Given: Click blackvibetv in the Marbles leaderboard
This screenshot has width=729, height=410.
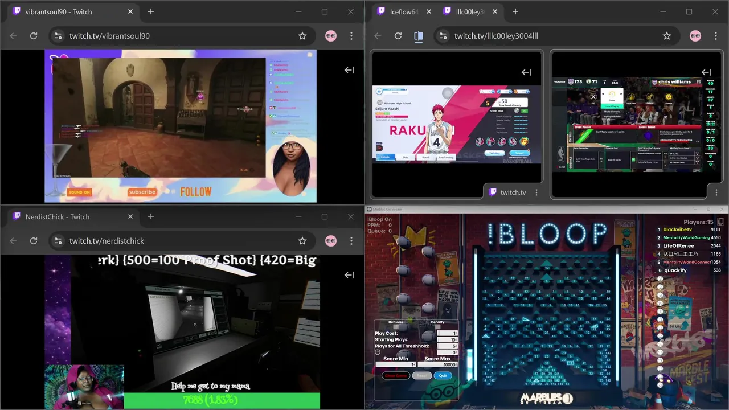Looking at the screenshot, I should [x=678, y=229].
